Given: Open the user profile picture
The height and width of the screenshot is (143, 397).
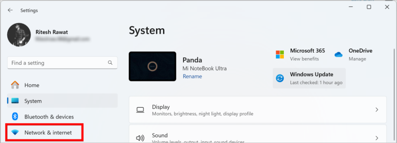Looking at the screenshot, I should (19, 35).
